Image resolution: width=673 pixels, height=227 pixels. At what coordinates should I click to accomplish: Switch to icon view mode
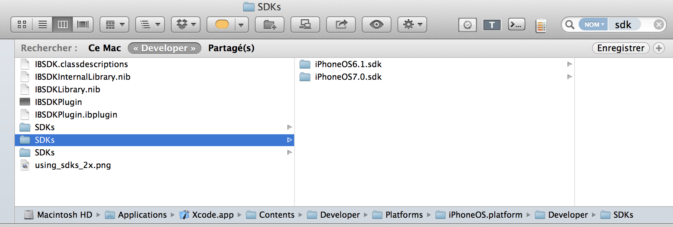click(x=22, y=24)
